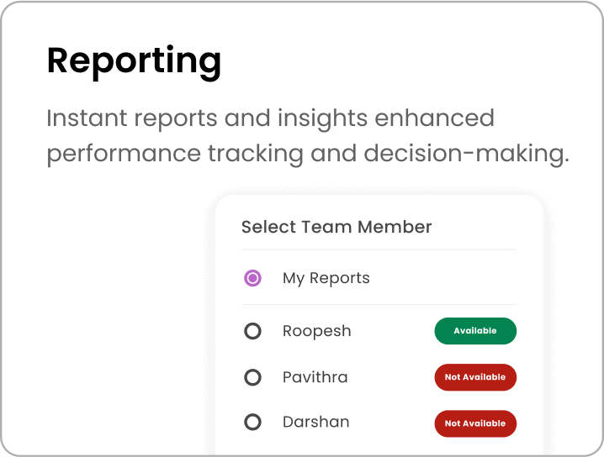This screenshot has width=604, height=457.
Task: Click the My Reports label text
Action: tap(326, 278)
